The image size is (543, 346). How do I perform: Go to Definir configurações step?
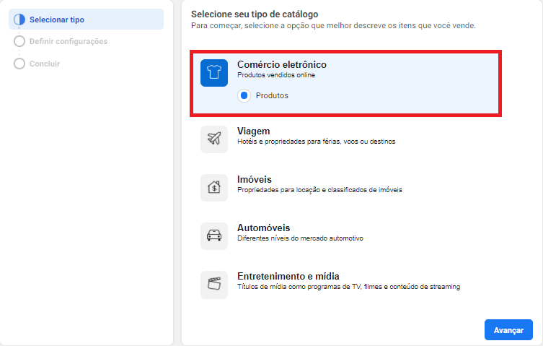(x=69, y=41)
